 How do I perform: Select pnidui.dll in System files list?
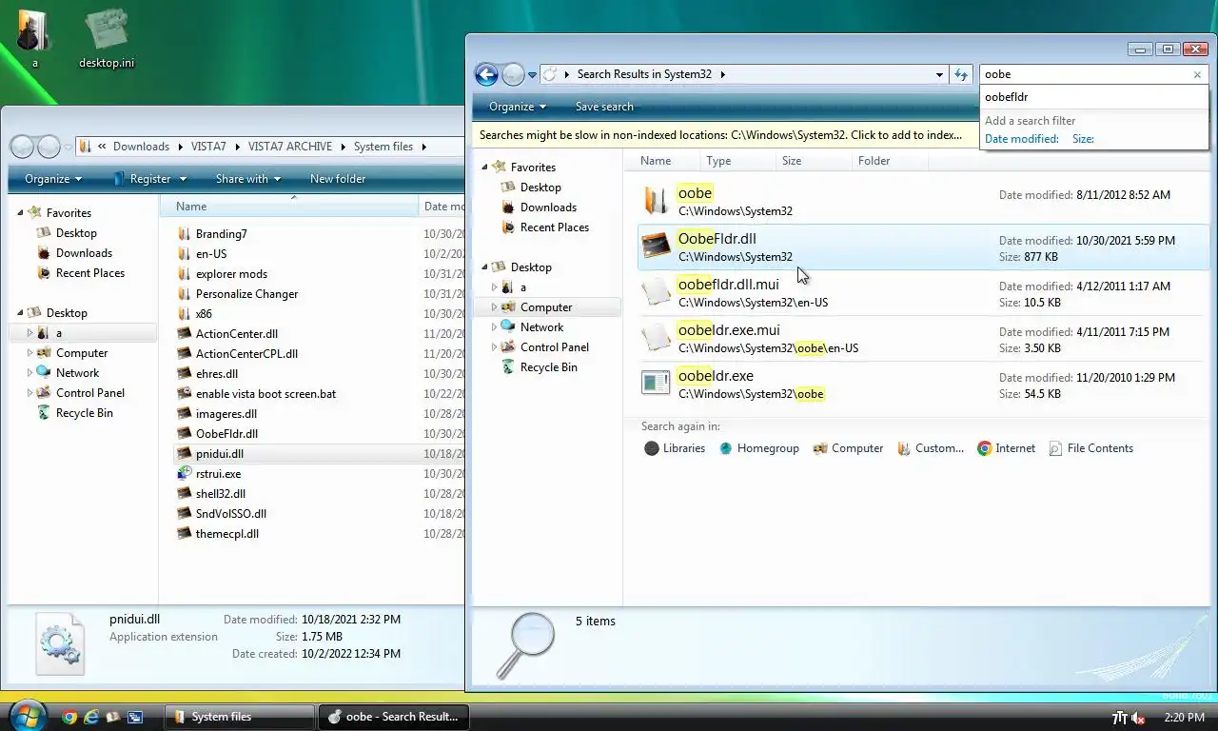[x=219, y=454]
